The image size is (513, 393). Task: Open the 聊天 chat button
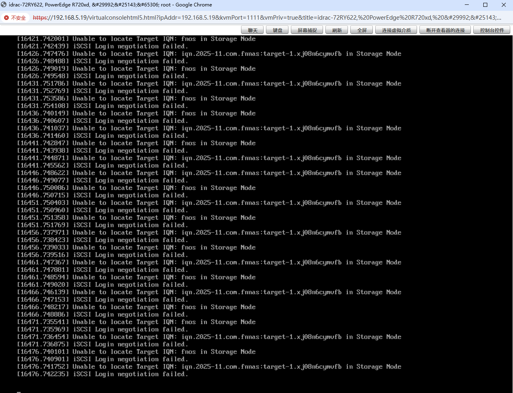pos(252,30)
